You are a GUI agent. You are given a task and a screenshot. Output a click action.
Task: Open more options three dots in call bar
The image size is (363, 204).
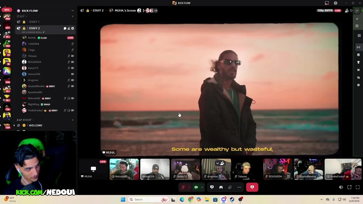click(x=239, y=187)
